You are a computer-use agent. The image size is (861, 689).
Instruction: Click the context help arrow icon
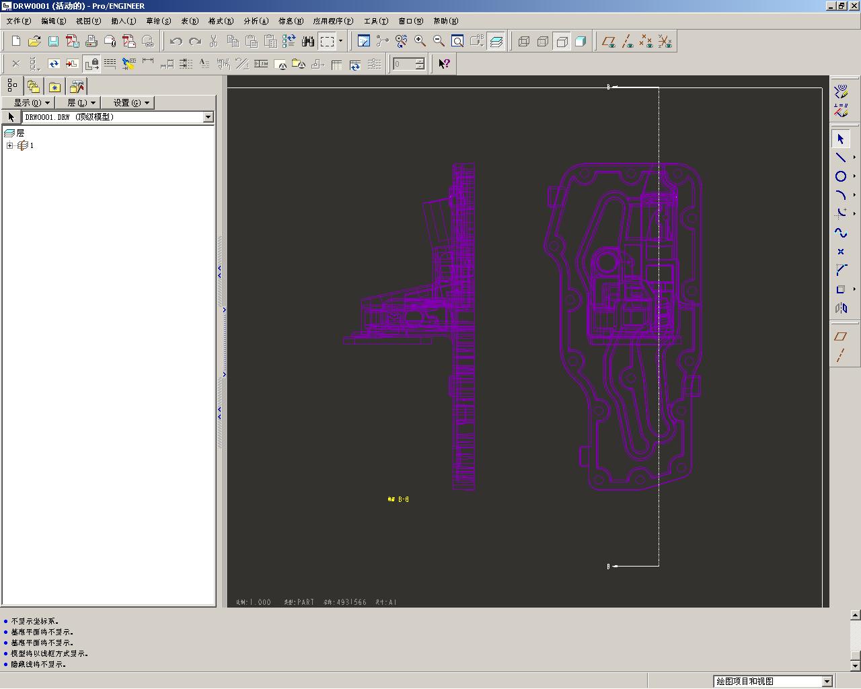(444, 64)
